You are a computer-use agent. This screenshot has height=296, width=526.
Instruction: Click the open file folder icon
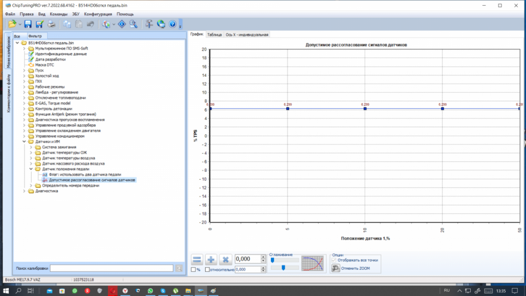[x=12, y=24]
